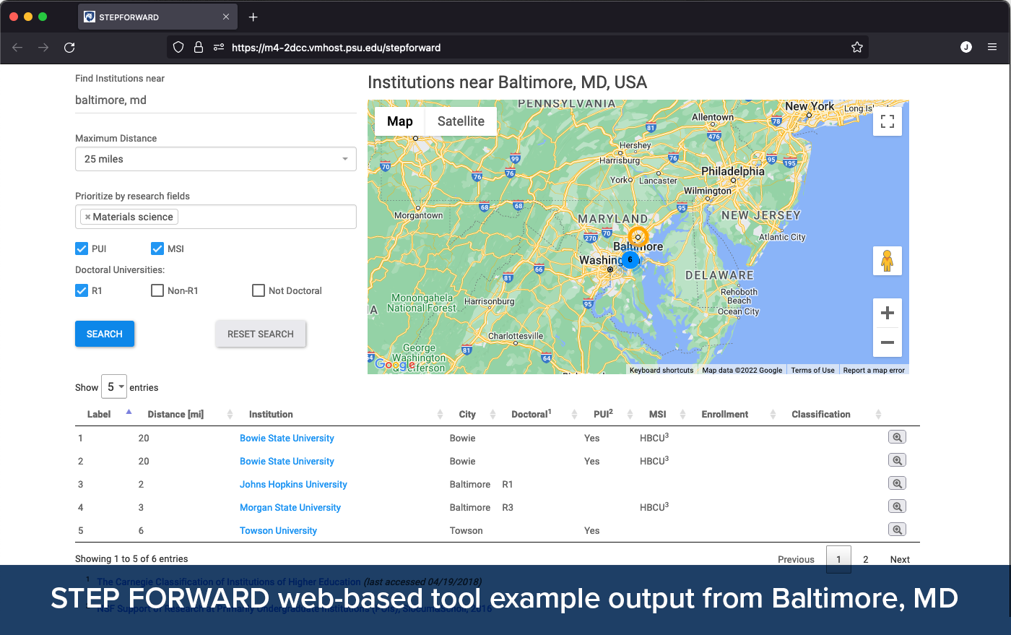
Task: Open the Google logo on the map
Action: (395, 364)
